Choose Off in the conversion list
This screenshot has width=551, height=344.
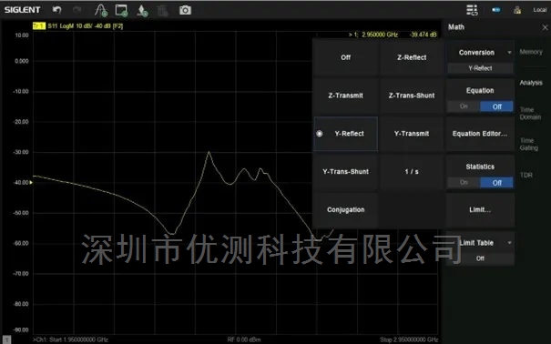[x=346, y=57]
